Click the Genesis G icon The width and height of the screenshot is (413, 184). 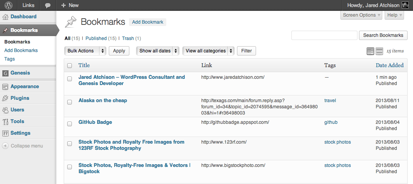pos(5,73)
